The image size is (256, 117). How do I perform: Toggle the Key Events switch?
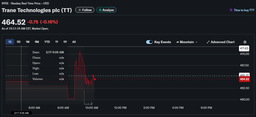[149, 42]
